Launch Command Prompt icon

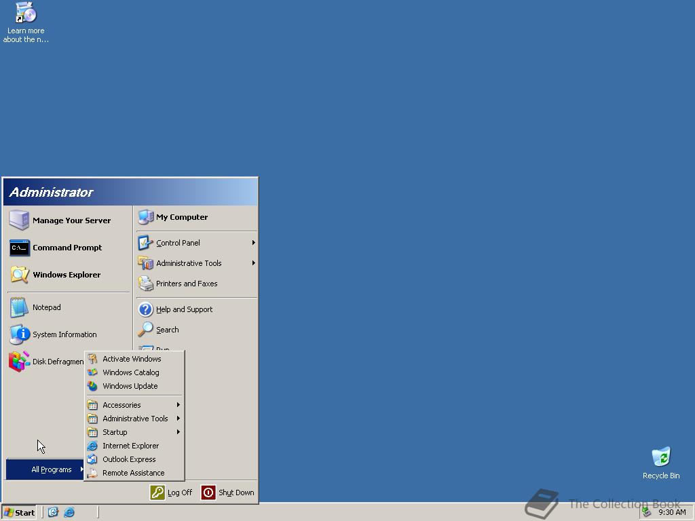pos(20,248)
